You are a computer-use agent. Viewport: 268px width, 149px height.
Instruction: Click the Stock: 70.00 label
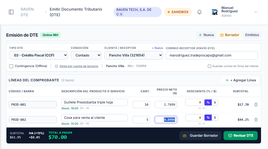point(70,124)
